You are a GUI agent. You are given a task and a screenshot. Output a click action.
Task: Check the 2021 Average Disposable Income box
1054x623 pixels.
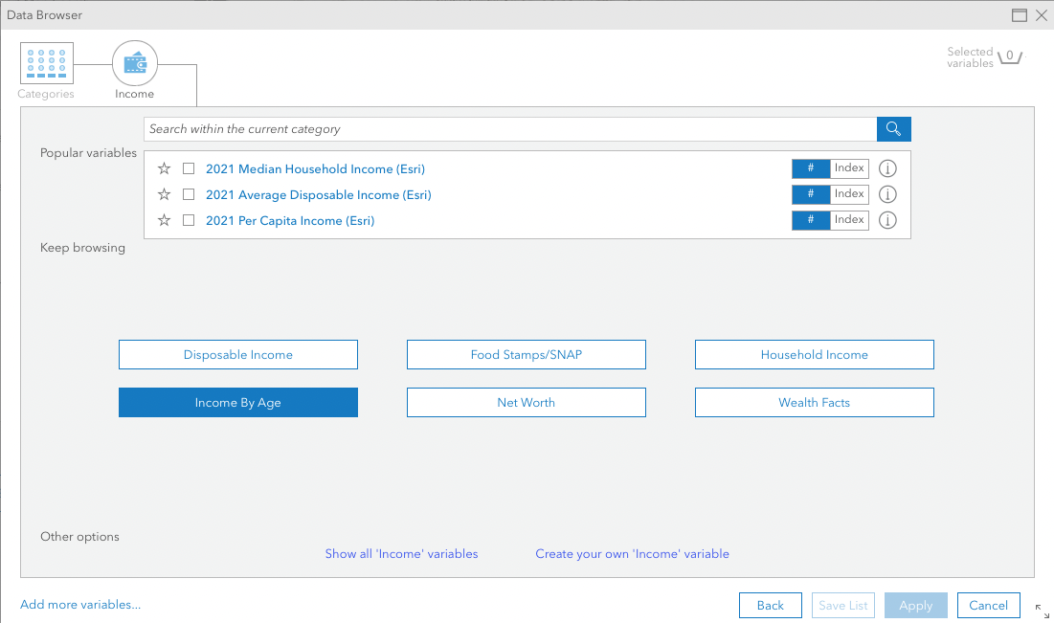pyautogui.click(x=189, y=195)
